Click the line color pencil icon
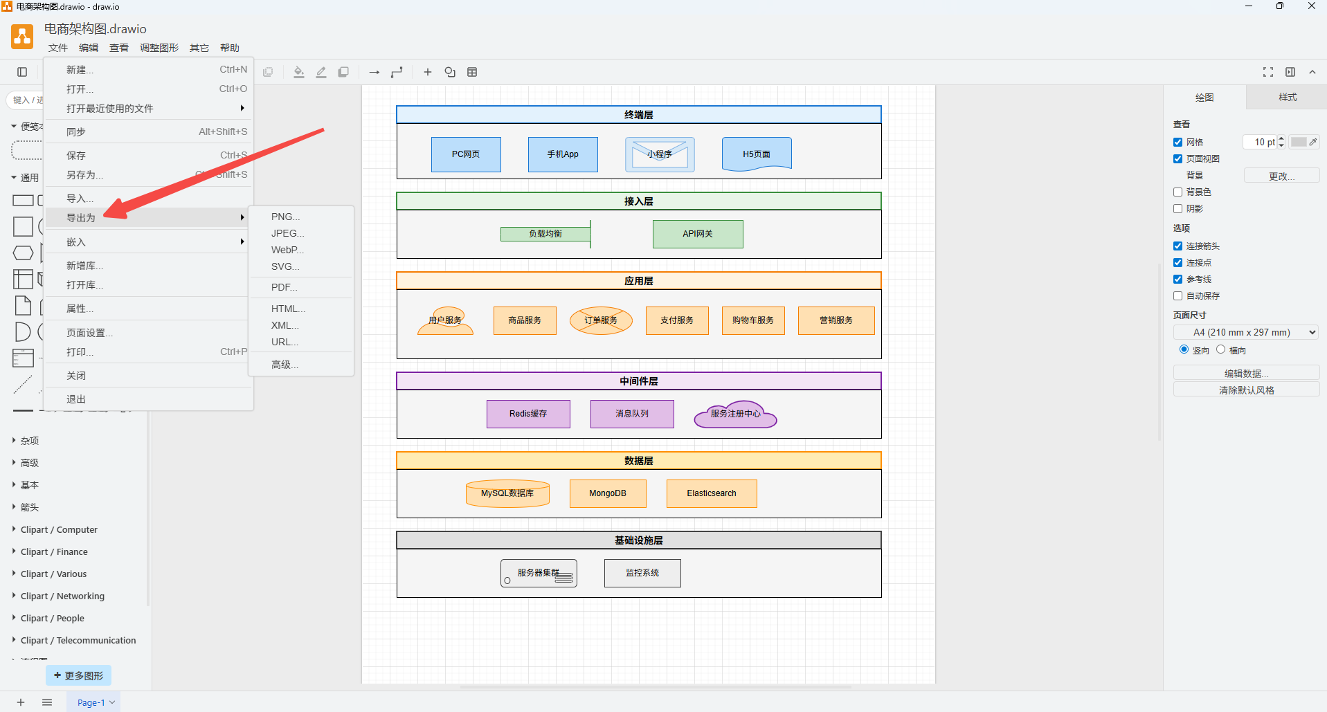This screenshot has width=1327, height=712. tap(321, 72)
